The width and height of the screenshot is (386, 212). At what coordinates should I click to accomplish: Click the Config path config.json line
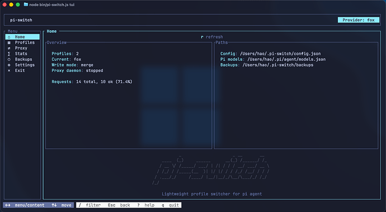pos(271,54)
